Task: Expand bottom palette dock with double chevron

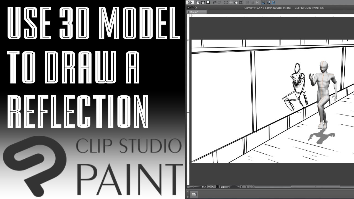Action: click(x=188, y=197)
